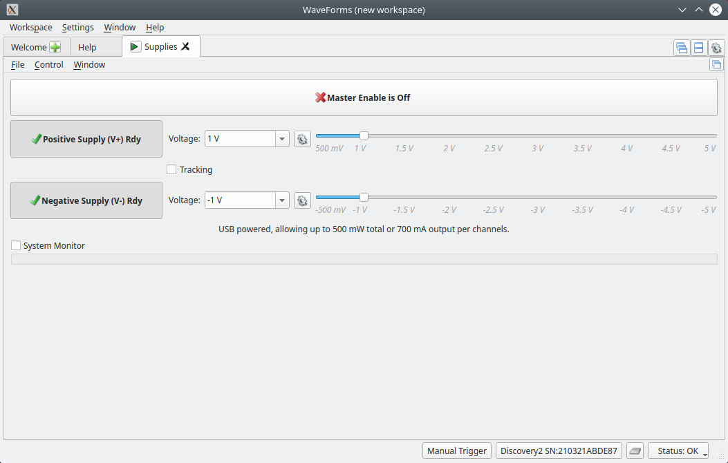Image resolution: width=728 pixels, height=463 pixels.
Task: Click the cascade windows icon at top right
Action: tap(682, 48)
